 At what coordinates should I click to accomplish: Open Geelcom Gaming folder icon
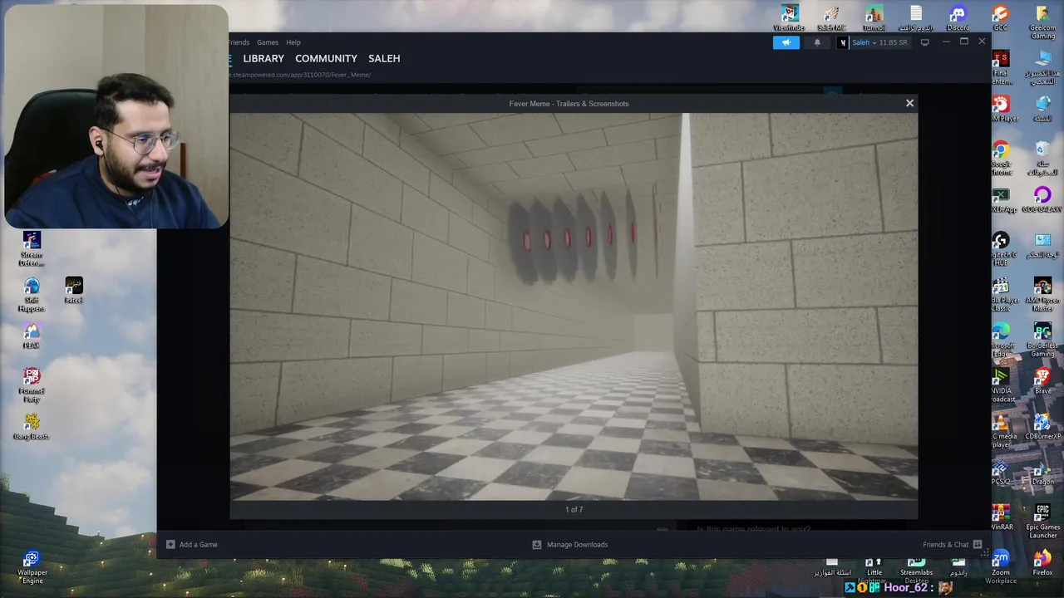1042,22
